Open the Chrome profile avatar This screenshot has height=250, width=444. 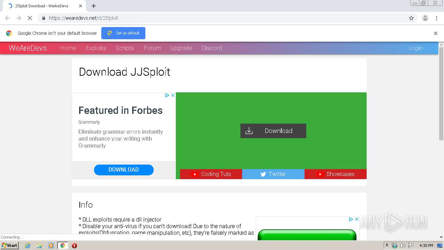click(425, 18)
